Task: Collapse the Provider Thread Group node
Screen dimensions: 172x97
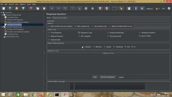Action: click(2, 27)
